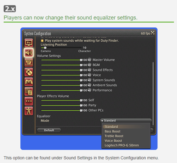Select Logitech PRO-G 50mm equalizer option
This screenshot has width=177, height=163.
122,145
